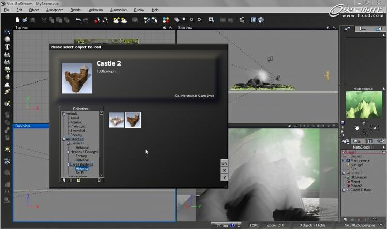Screen dimensions: 387x229
Task: Open the Atmosphere menu
Action: (54, 10)
